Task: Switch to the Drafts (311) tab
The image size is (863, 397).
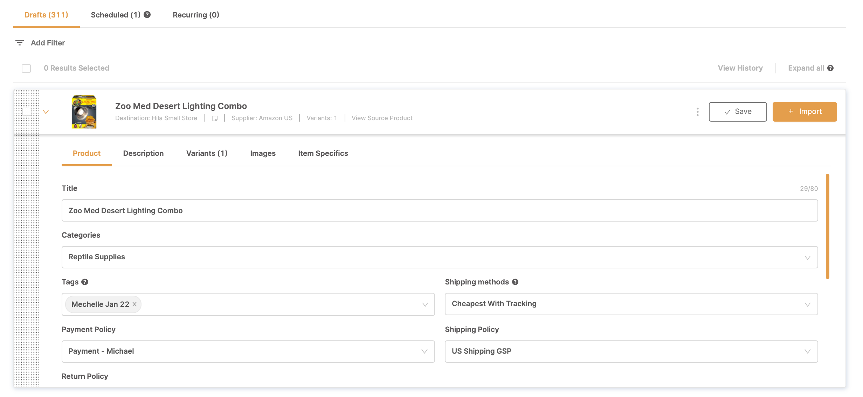Action: pyautogui.click(x=46, y=15)
